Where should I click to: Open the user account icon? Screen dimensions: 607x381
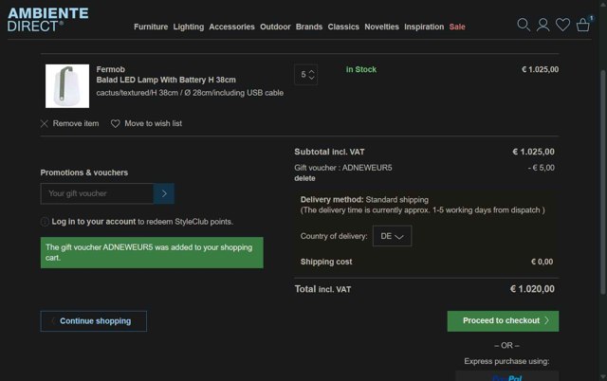coord(543,25)
